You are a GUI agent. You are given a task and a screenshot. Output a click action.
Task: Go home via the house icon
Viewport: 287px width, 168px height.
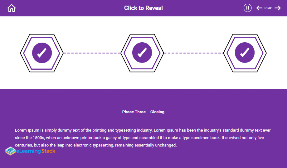(x=12, y=8)
